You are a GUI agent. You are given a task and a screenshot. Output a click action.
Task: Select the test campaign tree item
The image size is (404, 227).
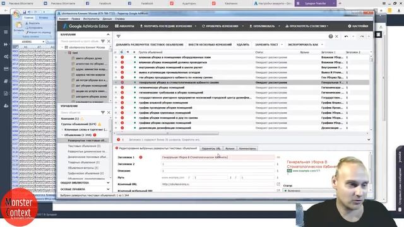(74, 53)
